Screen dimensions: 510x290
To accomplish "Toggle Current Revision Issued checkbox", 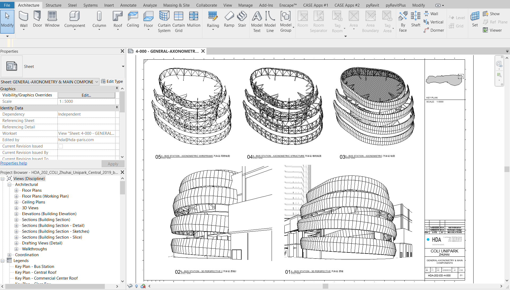I will tap(61, 146).
